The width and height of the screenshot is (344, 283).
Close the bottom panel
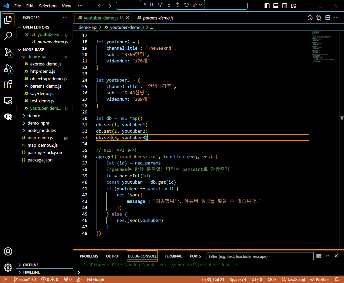click(336, 256)
